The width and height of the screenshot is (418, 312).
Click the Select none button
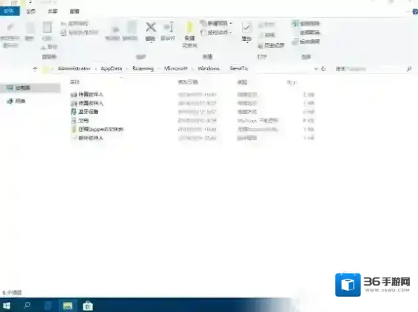coord(307,32)
